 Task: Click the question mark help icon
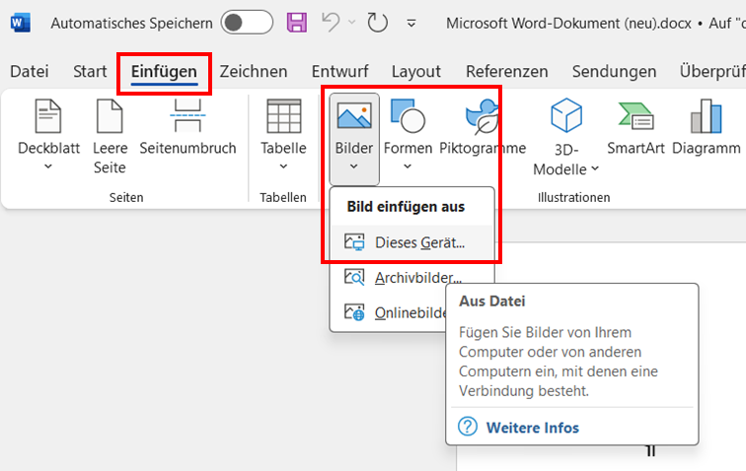pyautogui.click(x=467, y=427)
